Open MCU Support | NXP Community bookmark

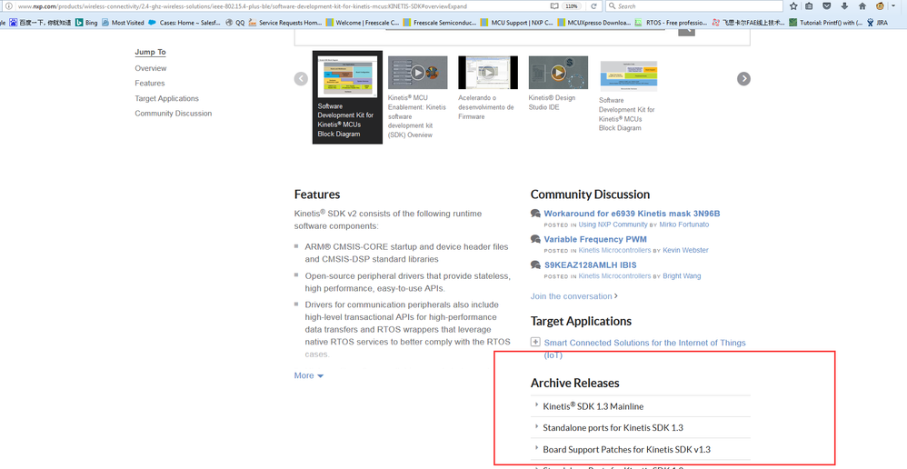click(516, 23)
